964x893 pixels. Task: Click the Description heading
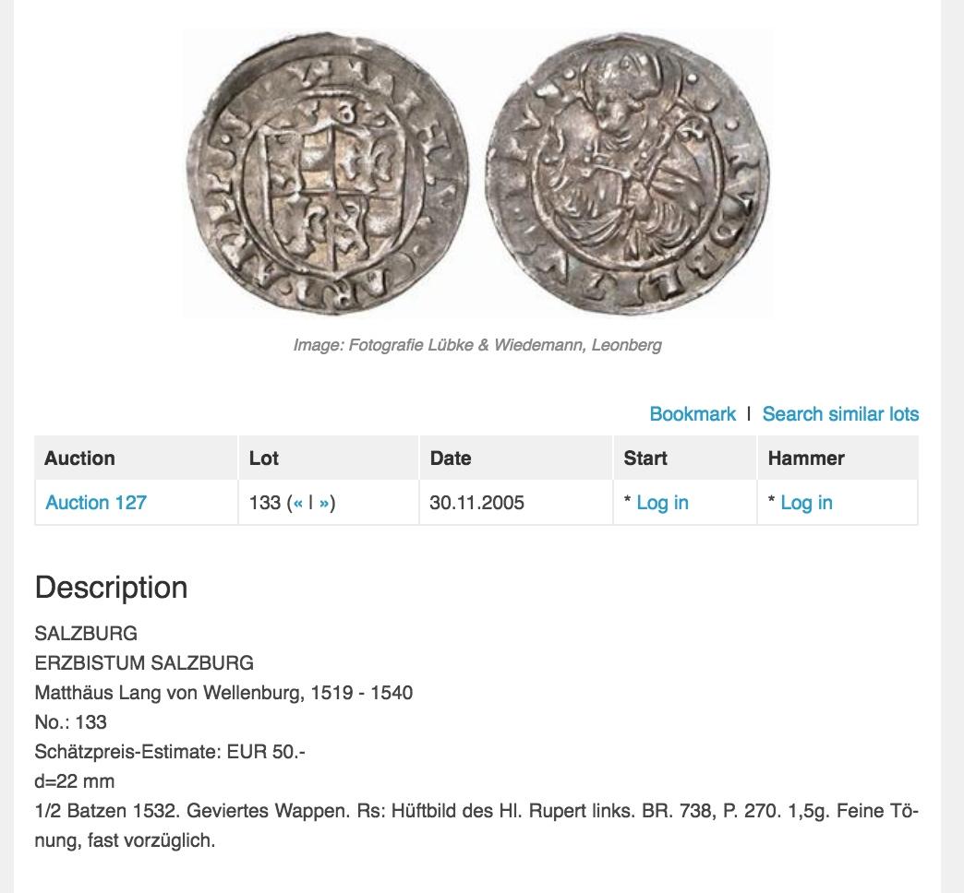pos(112,587)
